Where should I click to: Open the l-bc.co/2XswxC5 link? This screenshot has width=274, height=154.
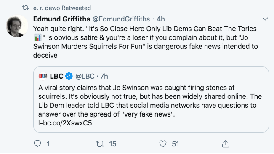point(65,123)
